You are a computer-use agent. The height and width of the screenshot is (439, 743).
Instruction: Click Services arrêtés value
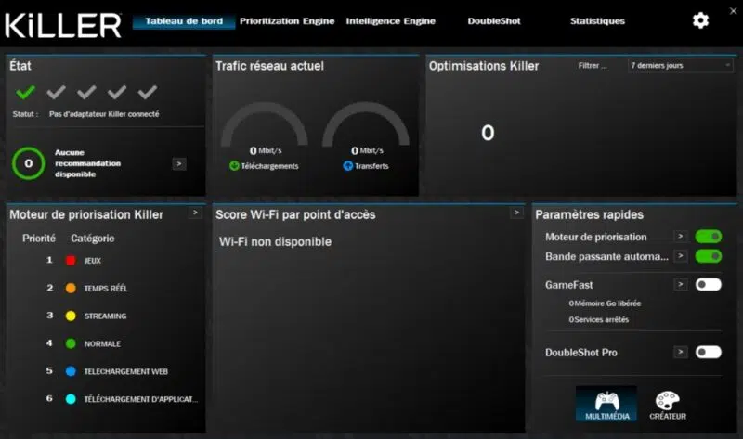[598, 319]
